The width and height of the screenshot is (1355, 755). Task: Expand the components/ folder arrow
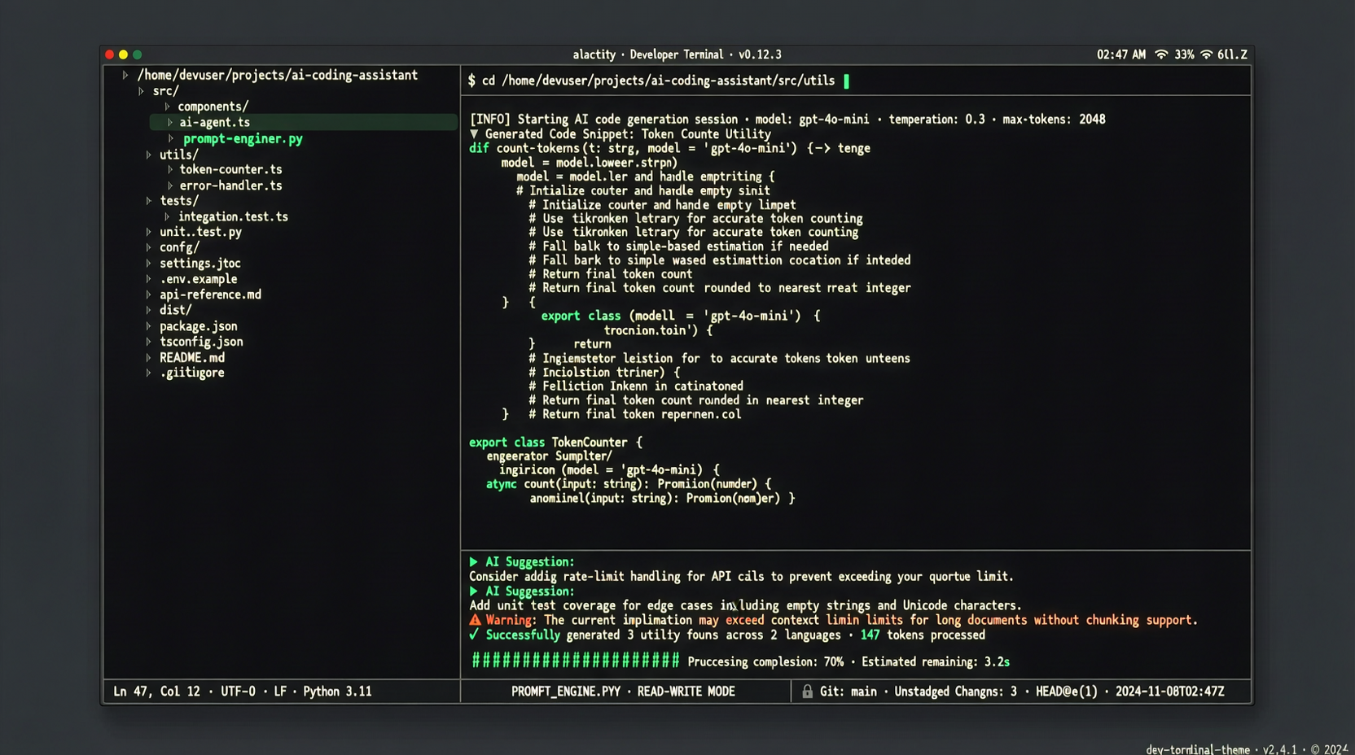[167, 107]
